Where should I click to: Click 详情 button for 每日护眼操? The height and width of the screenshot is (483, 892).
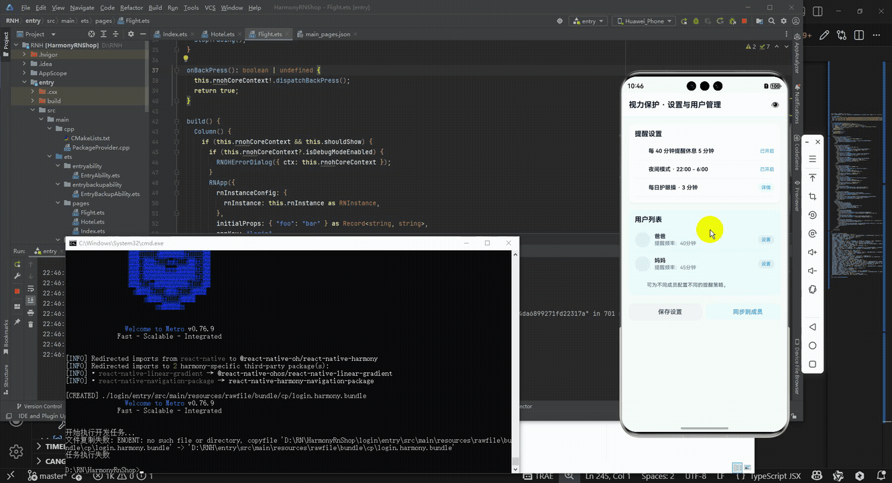tap(766, 187)
